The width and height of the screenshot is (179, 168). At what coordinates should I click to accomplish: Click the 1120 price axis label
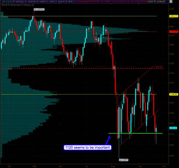click(x=172, y=134)
